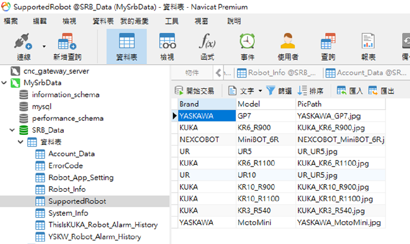Select the YASKAWA cell in GP7 row
Image resolution: width=410 pixels, height=244 pixels.
pyautogui.click(x=207, y=116)
